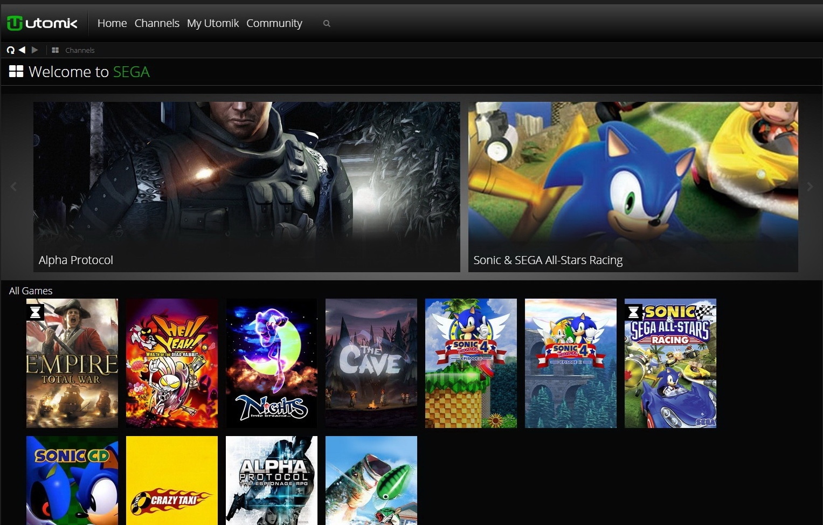This screenshot has height=525, width=823.
Task: Open Alpha Protocol featured banner
Action: click(247, 187)
